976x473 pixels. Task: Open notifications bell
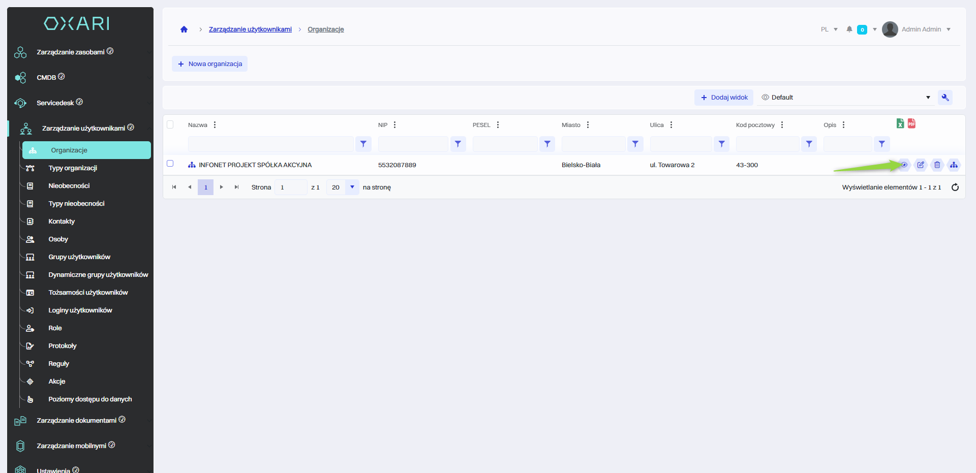point(849,29)
